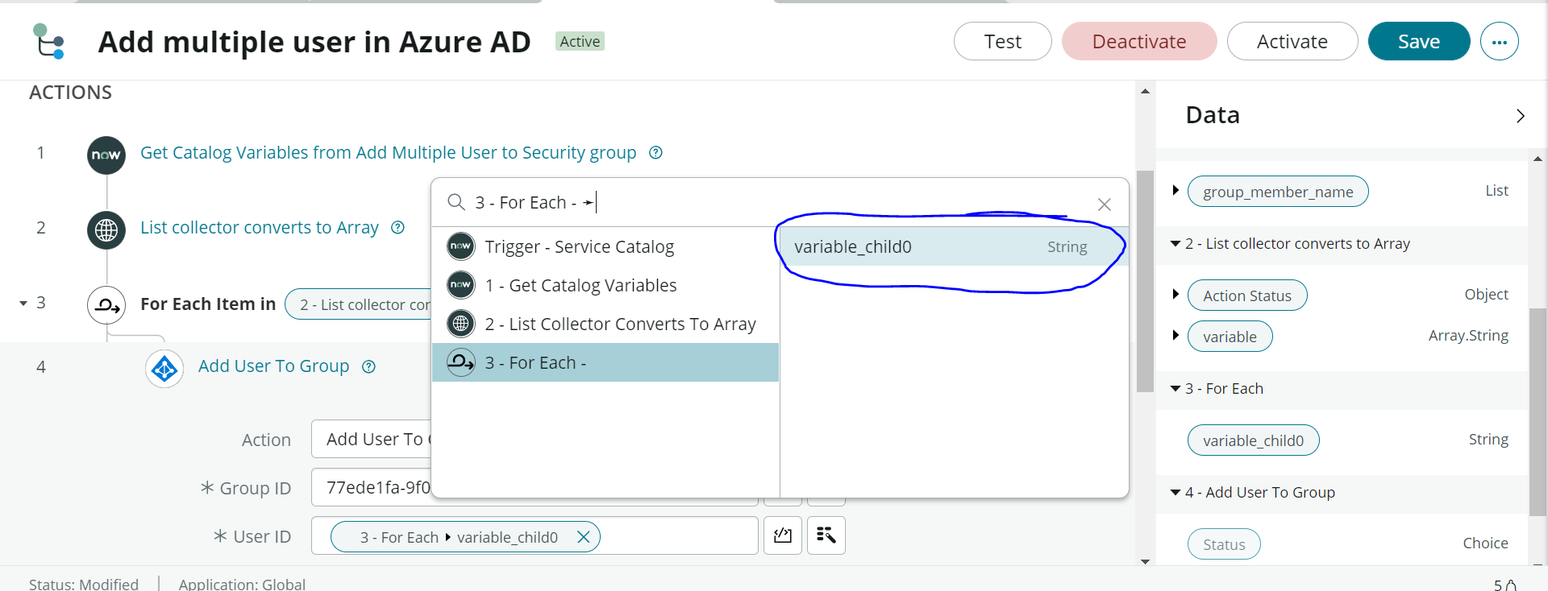Open the script editor for User ID
Image resolution: width=1548 pixels, height=591 pixels.
coord(783,535)
